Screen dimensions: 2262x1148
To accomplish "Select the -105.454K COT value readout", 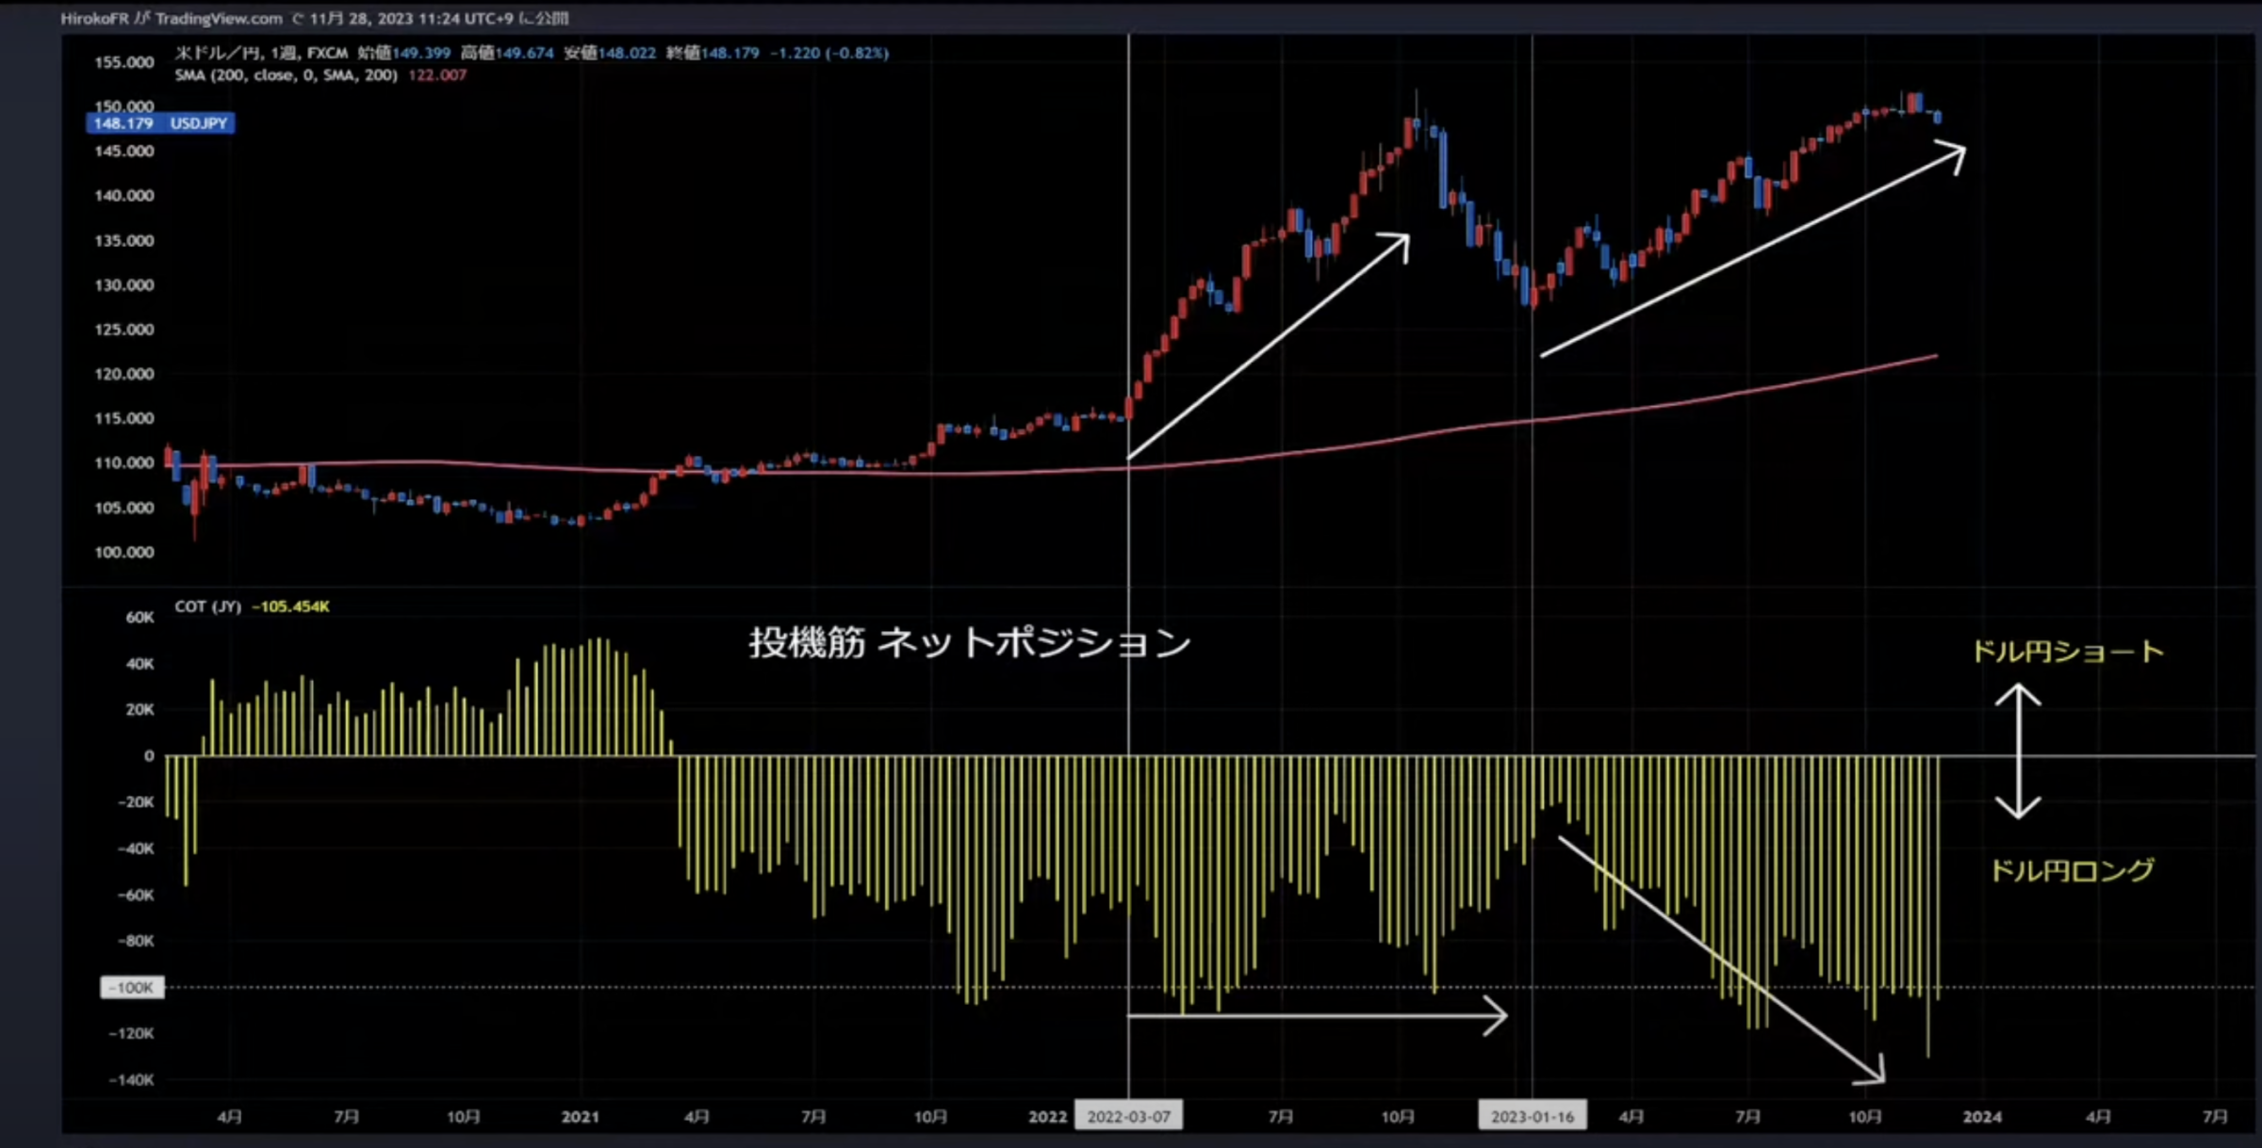I will coord(289,606).
